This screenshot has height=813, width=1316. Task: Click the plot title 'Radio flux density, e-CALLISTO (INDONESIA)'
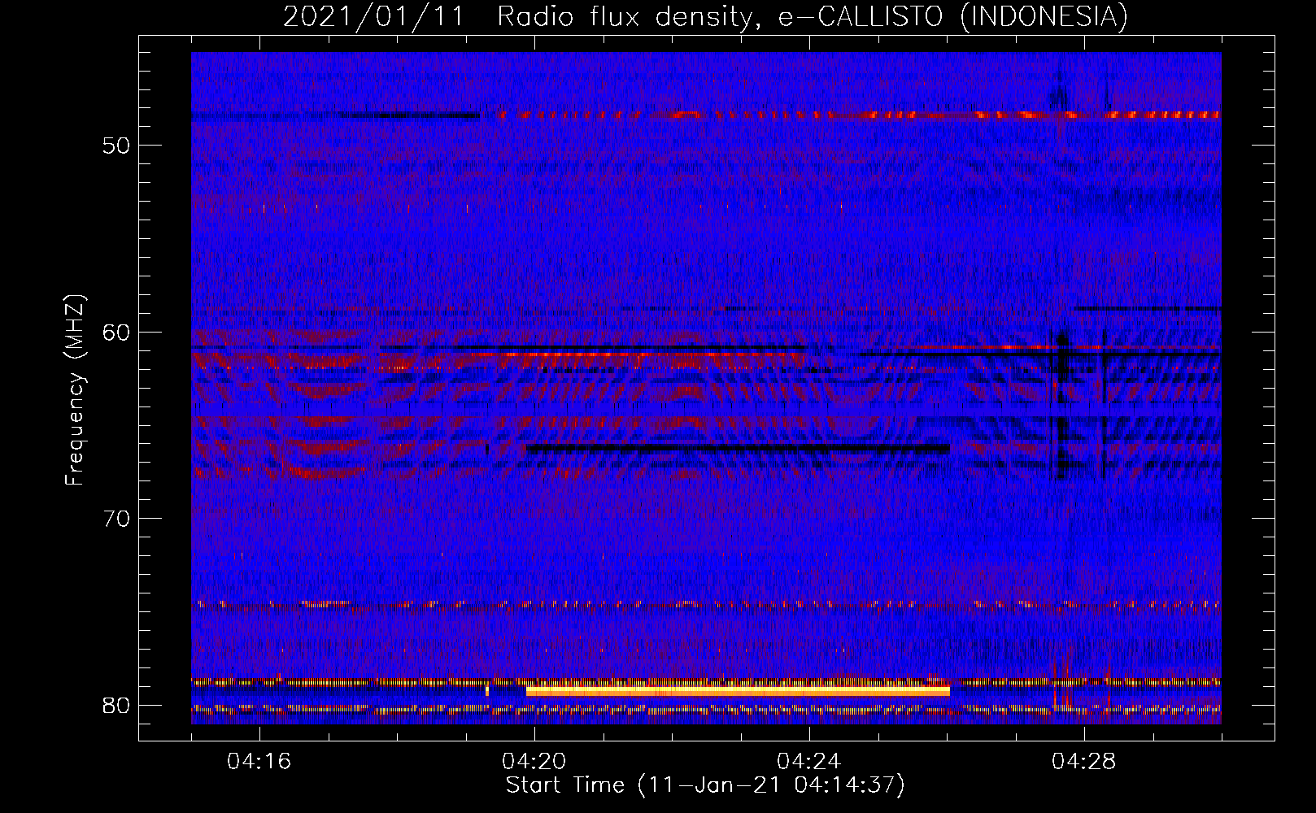pos(813,16)
